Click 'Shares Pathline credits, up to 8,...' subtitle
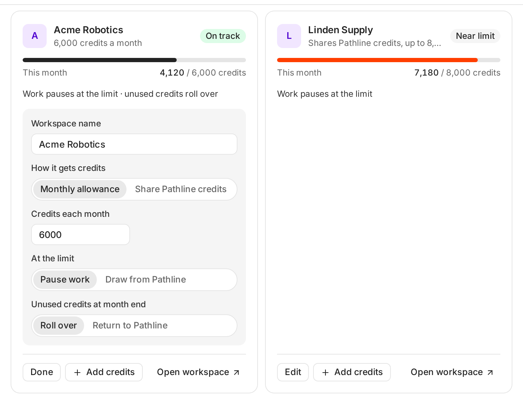Screen dimensions: 523x404 click(x=375, y=43)
